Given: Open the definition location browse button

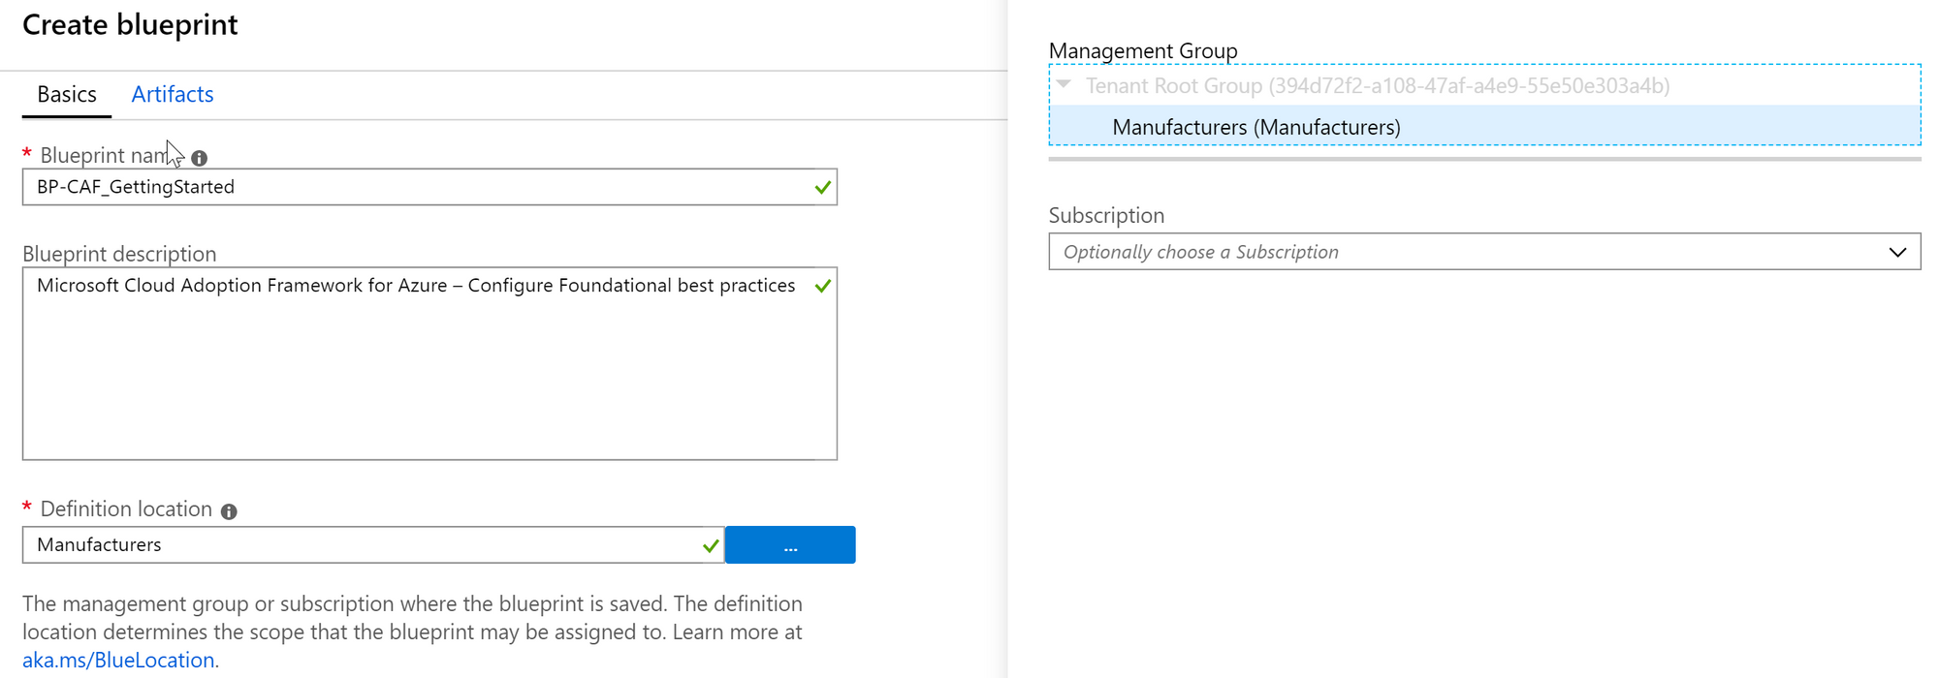Looking at the screenshot, I should point(790,544).
